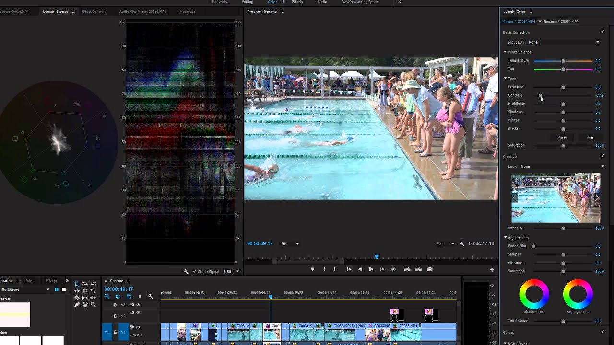
Task: Show workspace overflow chevron menu
Action: coord(400,2)
